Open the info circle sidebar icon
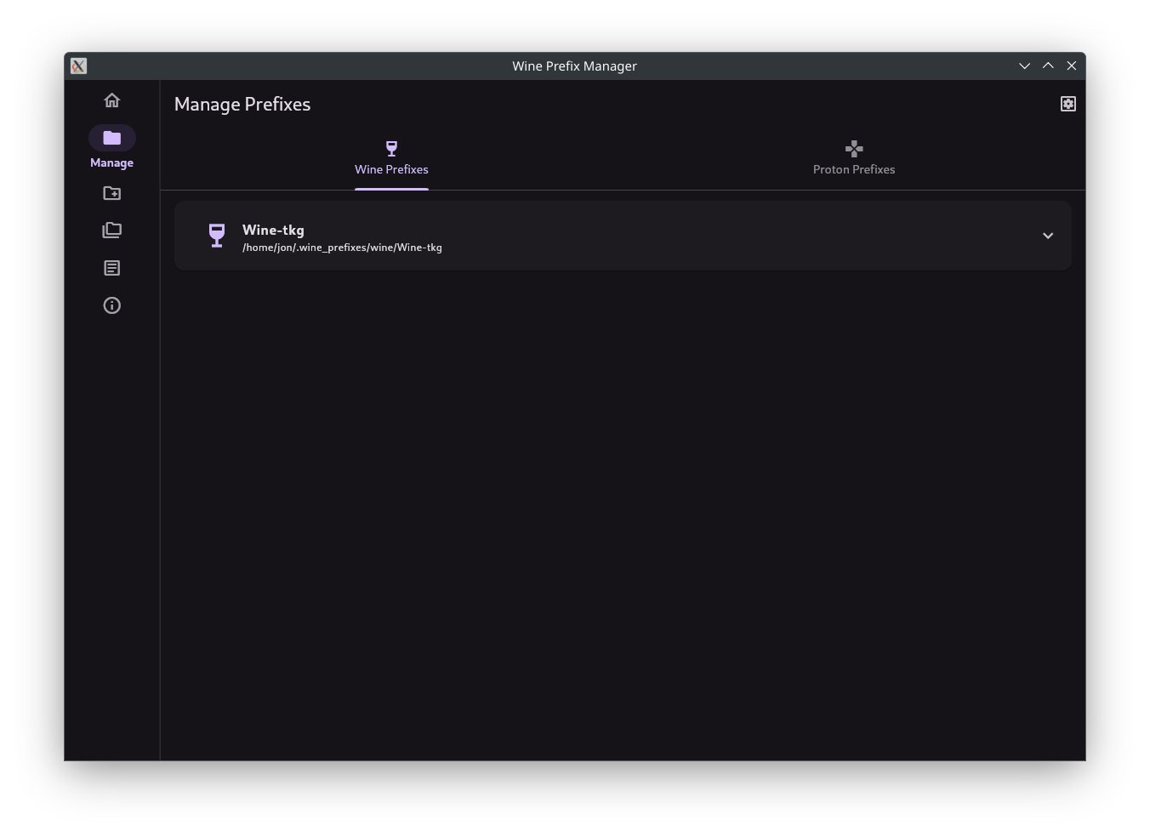This screenshot has width=1150, height=837. click(111, 305)
